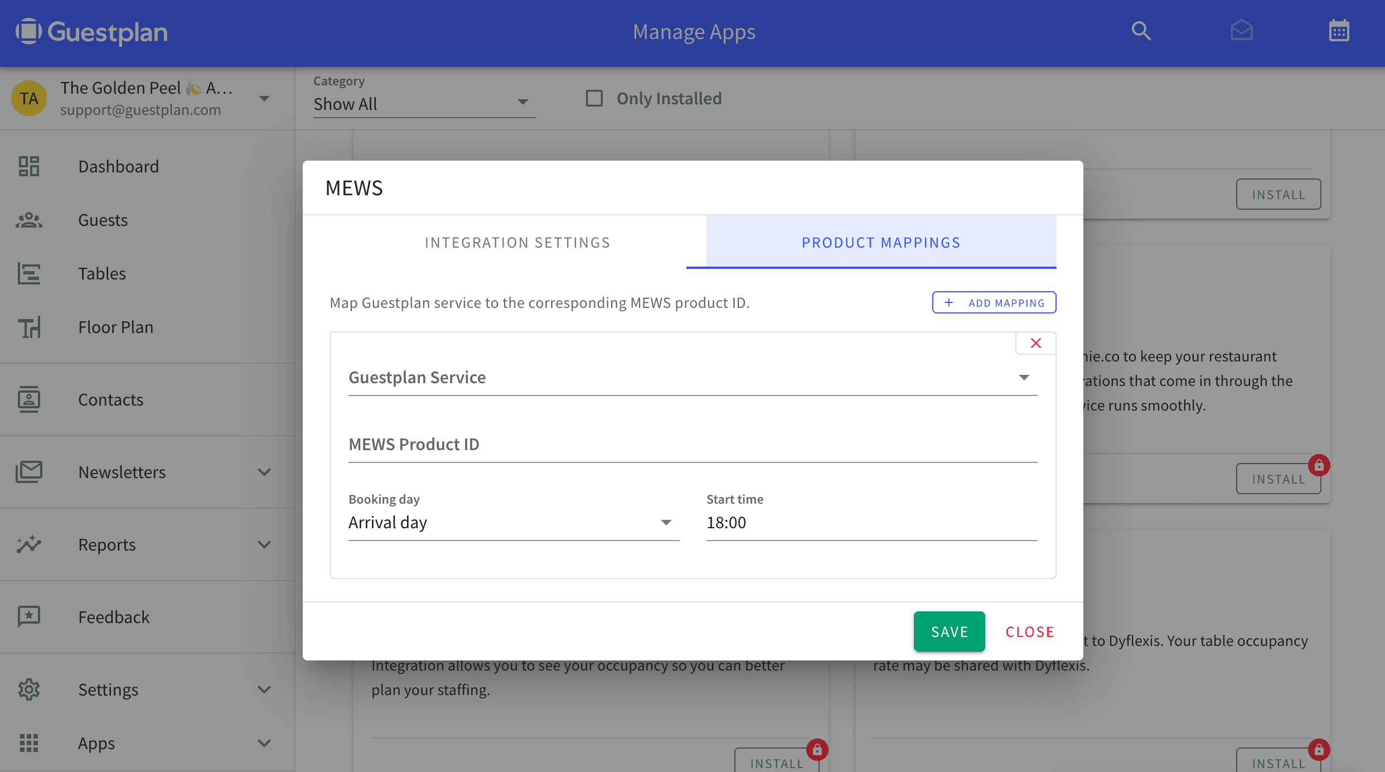The height and width of the screenshot is (772, 1385).
Task: Click the Reports chart icon
Action: tap(29, 544)
